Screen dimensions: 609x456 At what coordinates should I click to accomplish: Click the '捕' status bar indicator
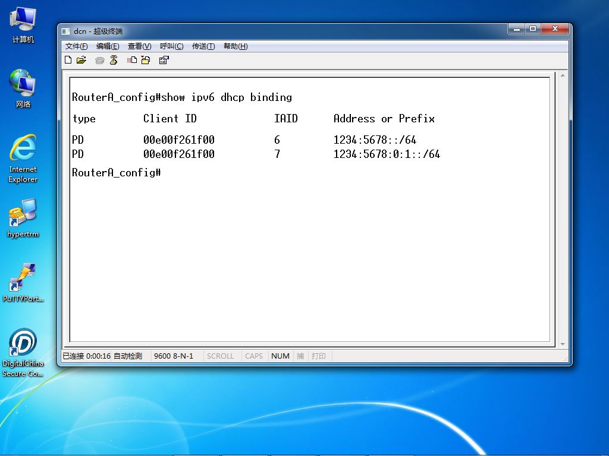[300, 356]
